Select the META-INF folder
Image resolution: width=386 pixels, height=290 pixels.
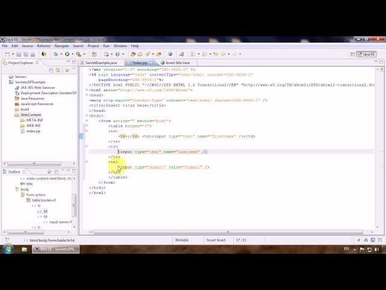point(34,120)
